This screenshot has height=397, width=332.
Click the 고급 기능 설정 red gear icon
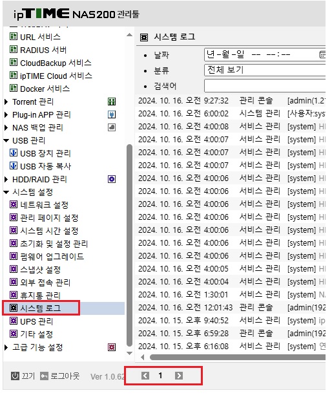tap(112, 347)
